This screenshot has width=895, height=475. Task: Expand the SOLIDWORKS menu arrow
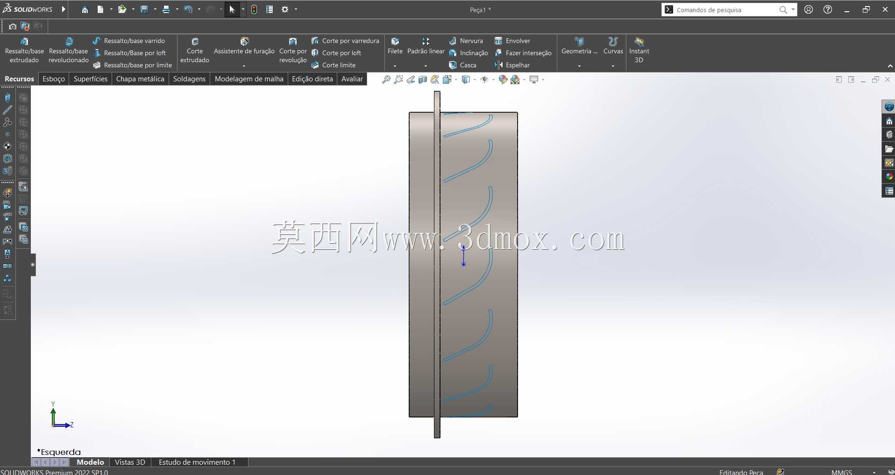coord(64,9)
